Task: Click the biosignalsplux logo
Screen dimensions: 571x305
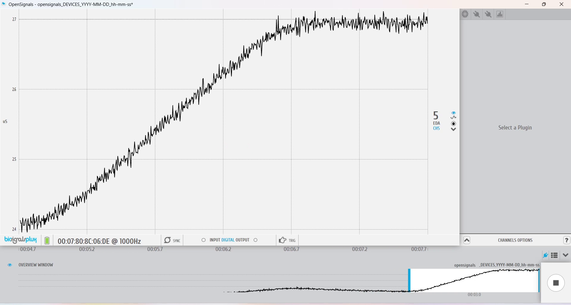Action: pyautogui.click(x=21, y=240)
